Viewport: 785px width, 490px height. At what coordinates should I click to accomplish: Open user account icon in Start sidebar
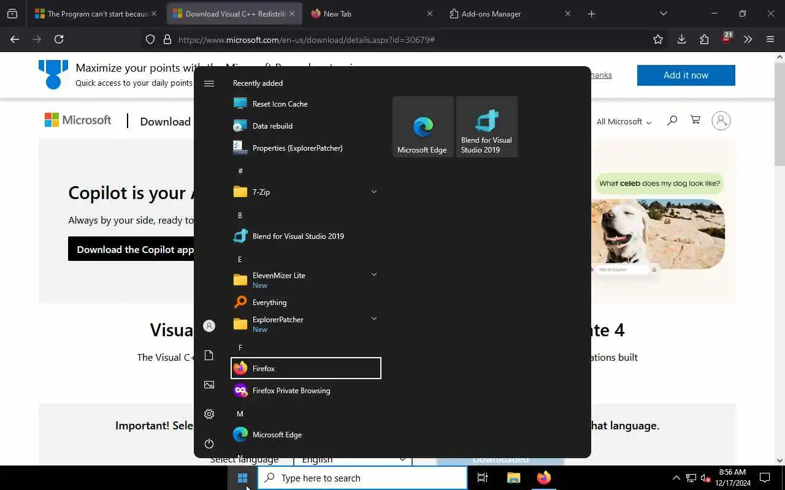point(209,326)
